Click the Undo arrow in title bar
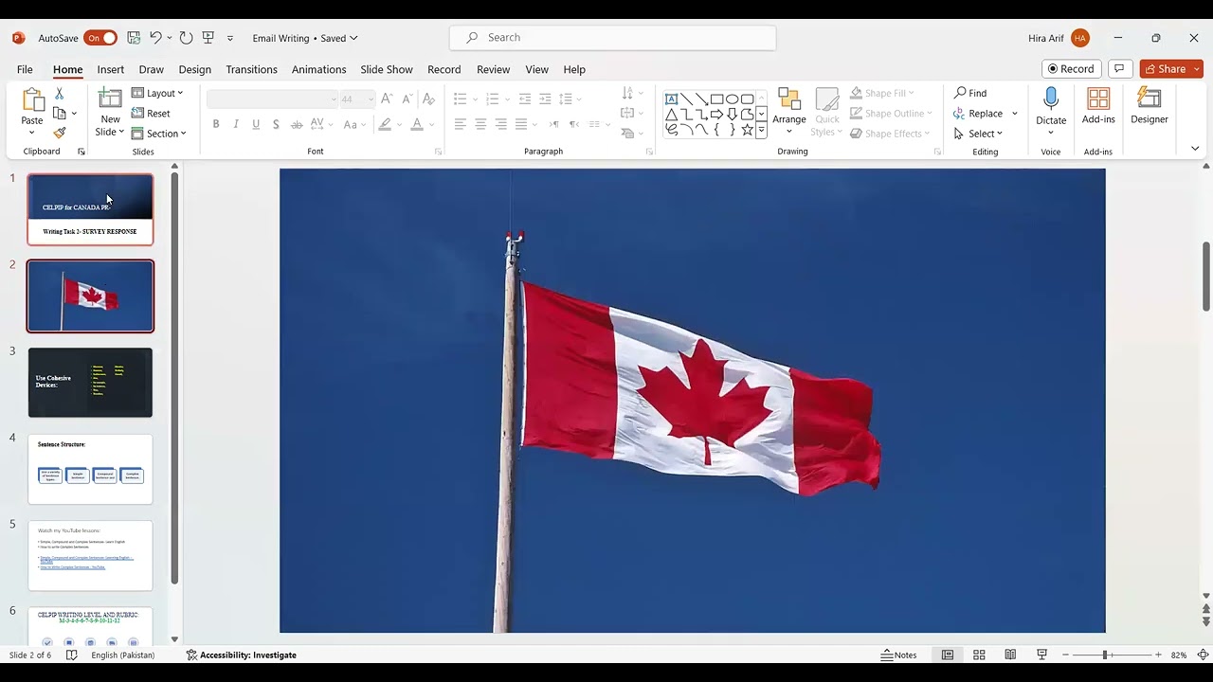The image size is (1213, 682). pos(155,38)
